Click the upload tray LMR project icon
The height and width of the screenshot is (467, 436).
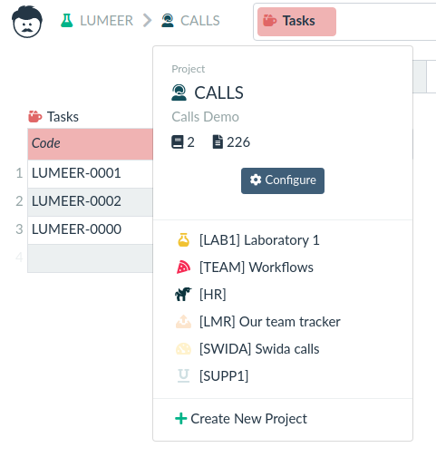[x=183, y=322]
